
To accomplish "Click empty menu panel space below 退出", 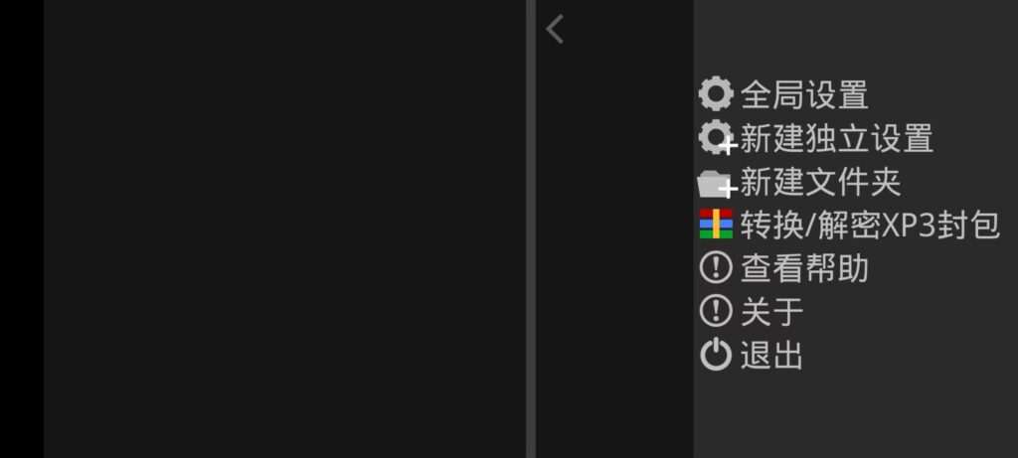I will [856, 415].
